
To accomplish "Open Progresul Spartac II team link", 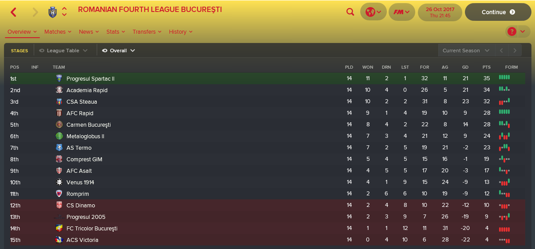I will tap(90, 78).
